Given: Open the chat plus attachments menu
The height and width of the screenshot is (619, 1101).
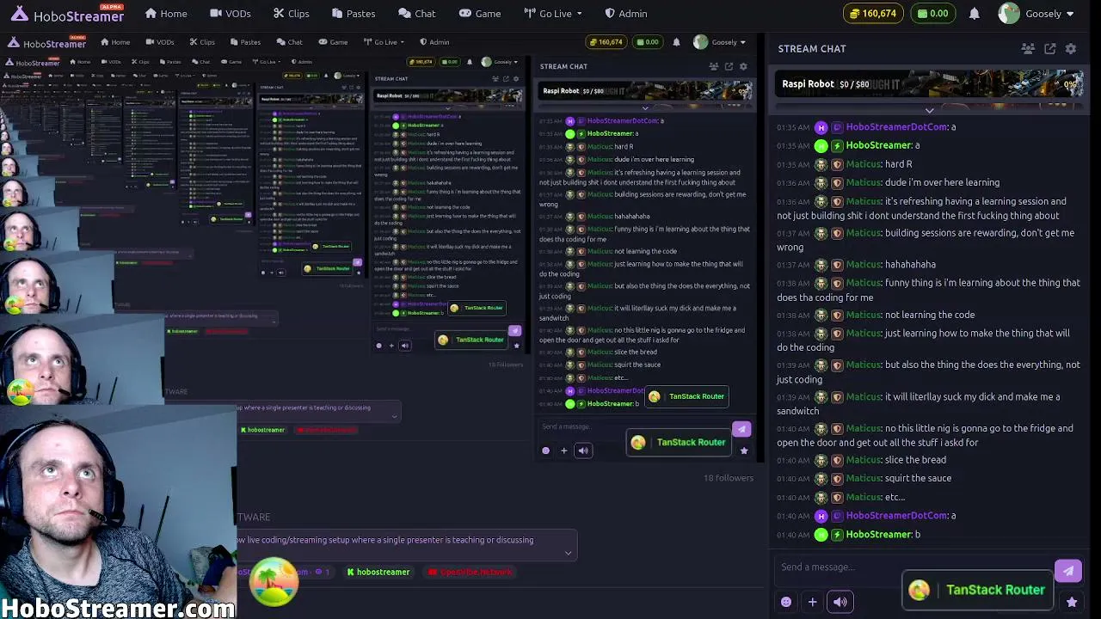Looking at the screenshot, I should 812,602.
